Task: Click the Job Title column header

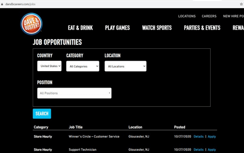Action: [x=76, y=127]
